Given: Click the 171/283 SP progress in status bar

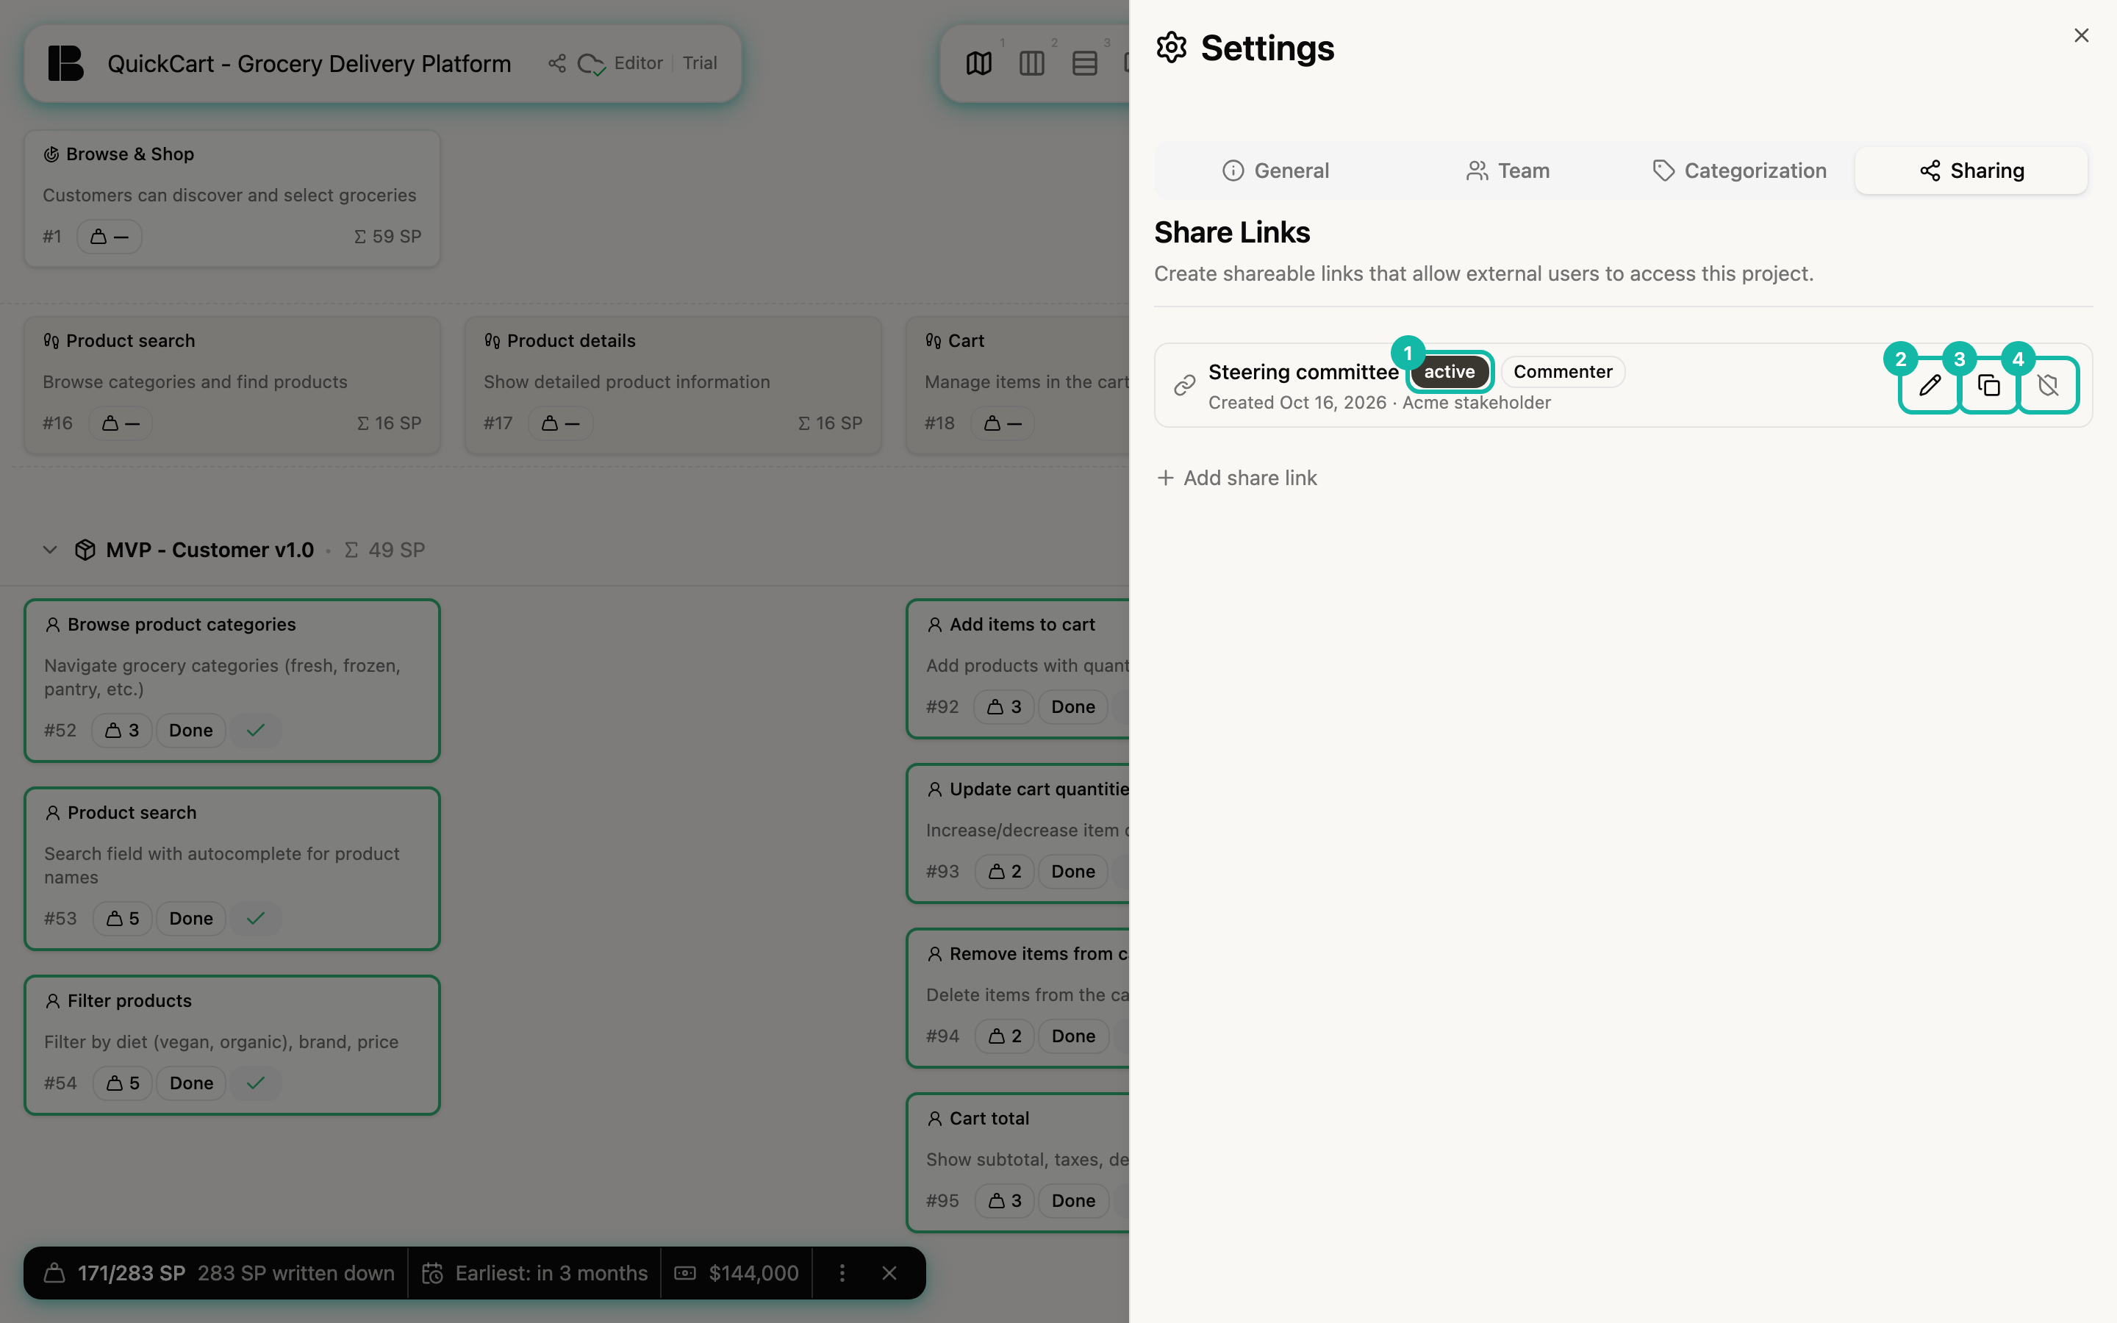Looking at the screenshot, I should tap(132, 1273).
